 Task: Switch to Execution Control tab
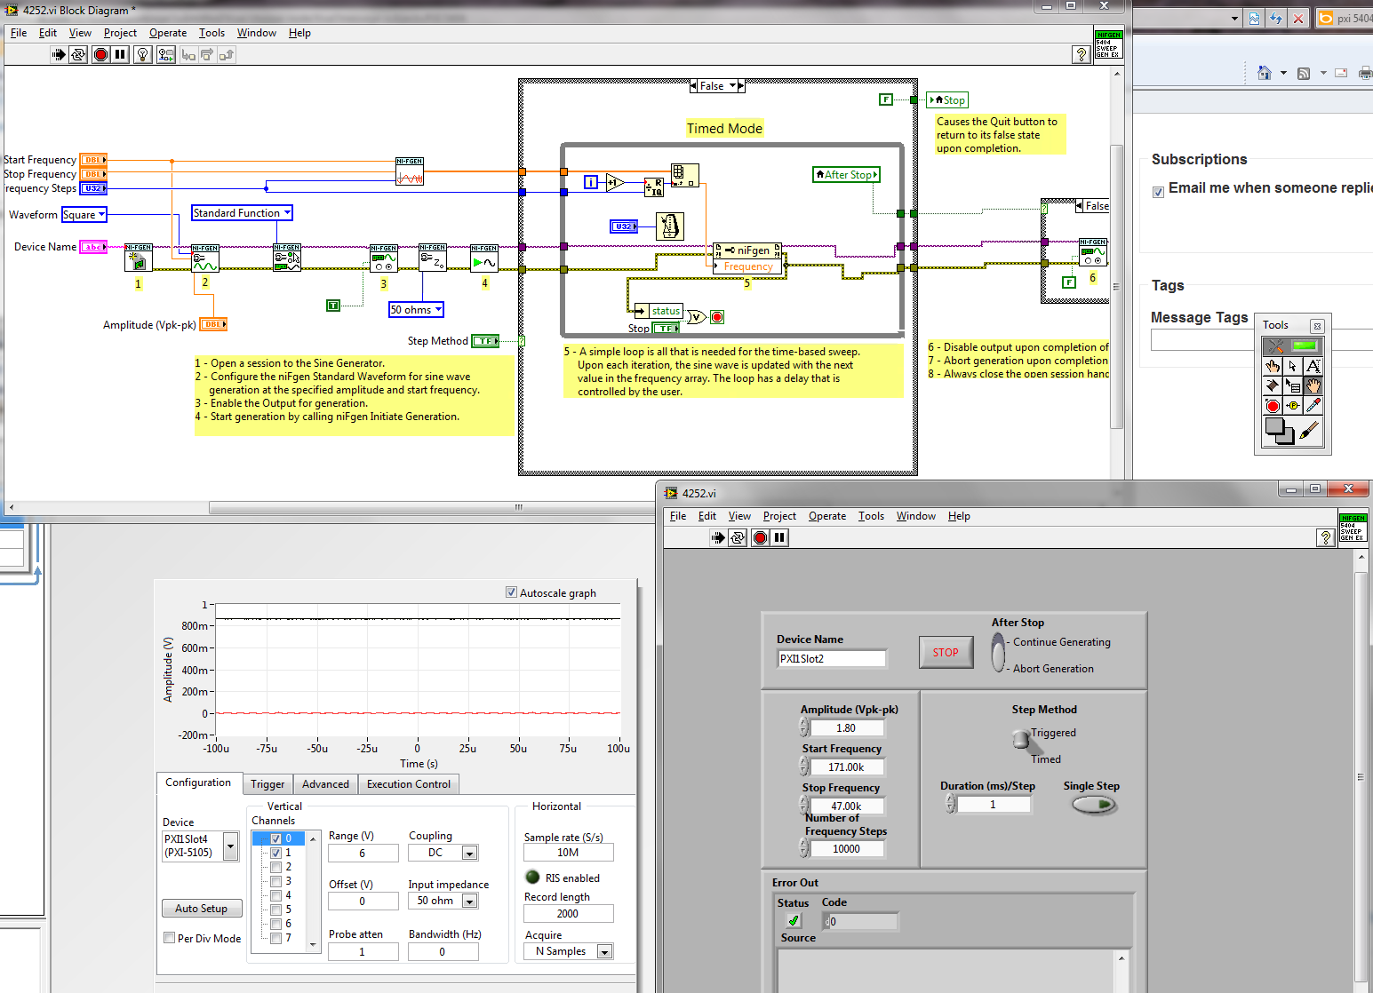tap(409, 784)
